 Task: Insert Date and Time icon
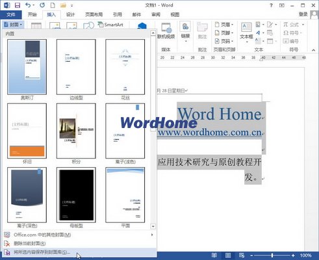click(x=270, y=33)
